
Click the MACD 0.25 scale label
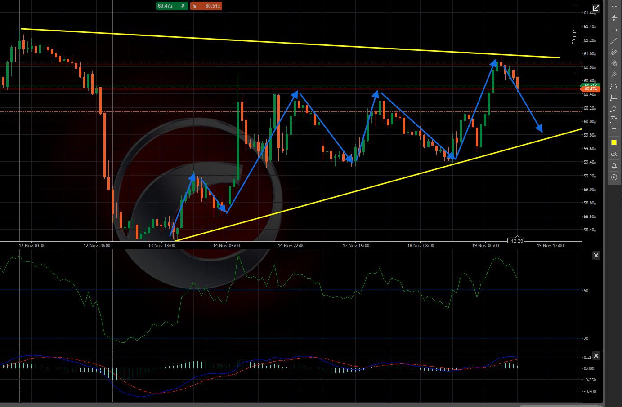pos(588,358)
